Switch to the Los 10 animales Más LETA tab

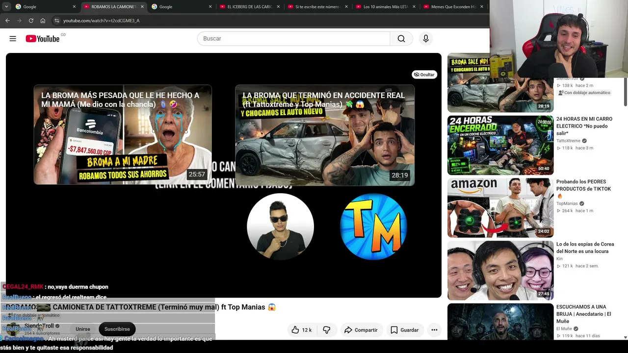(x=386, y=7)
